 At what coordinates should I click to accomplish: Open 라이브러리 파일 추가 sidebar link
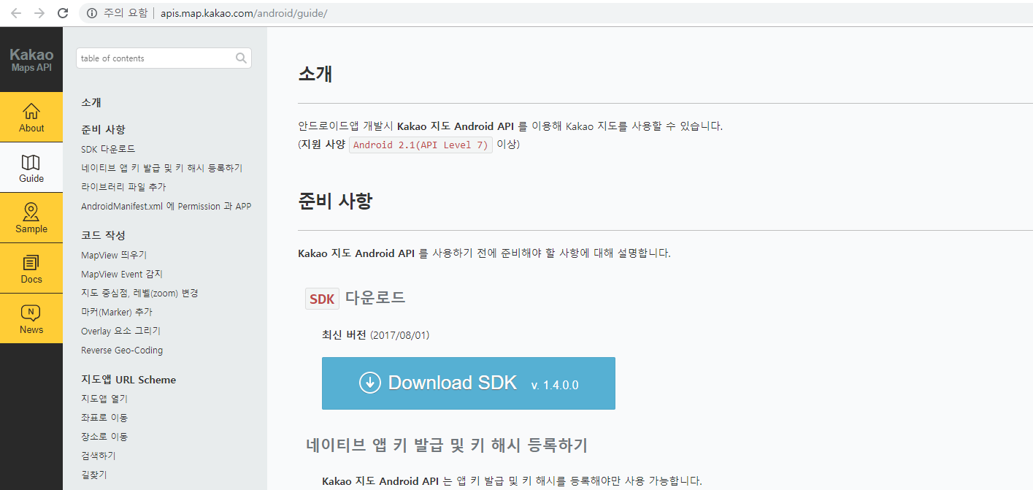point(123,187)
